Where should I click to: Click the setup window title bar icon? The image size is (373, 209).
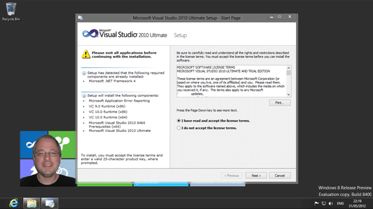point(80,18)
